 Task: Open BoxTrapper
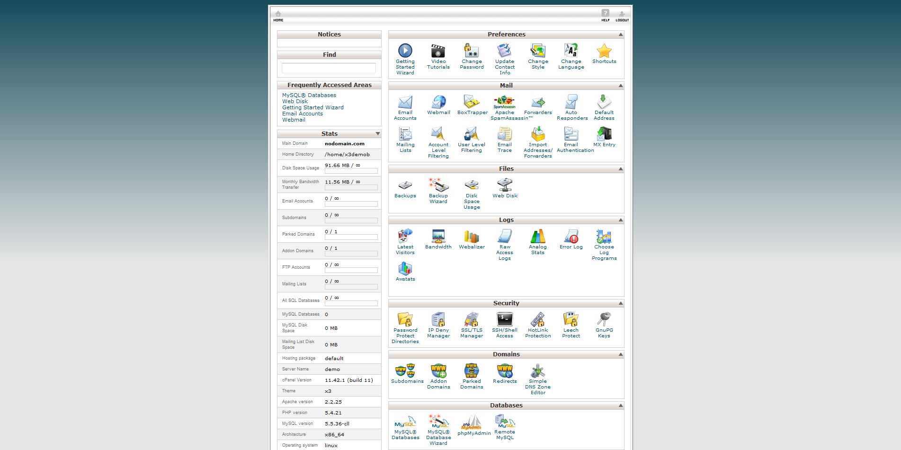[472, 102]
